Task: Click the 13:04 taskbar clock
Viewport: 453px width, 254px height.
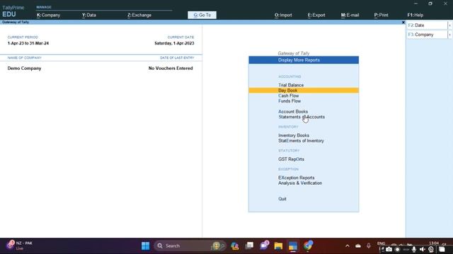Action: point(434,243)
